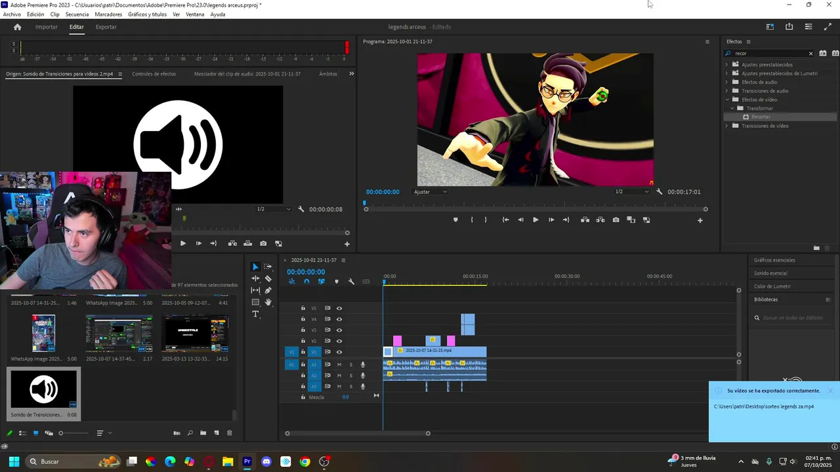
Task: Show more Source panel tabs chevron
Action: [351, 73]
